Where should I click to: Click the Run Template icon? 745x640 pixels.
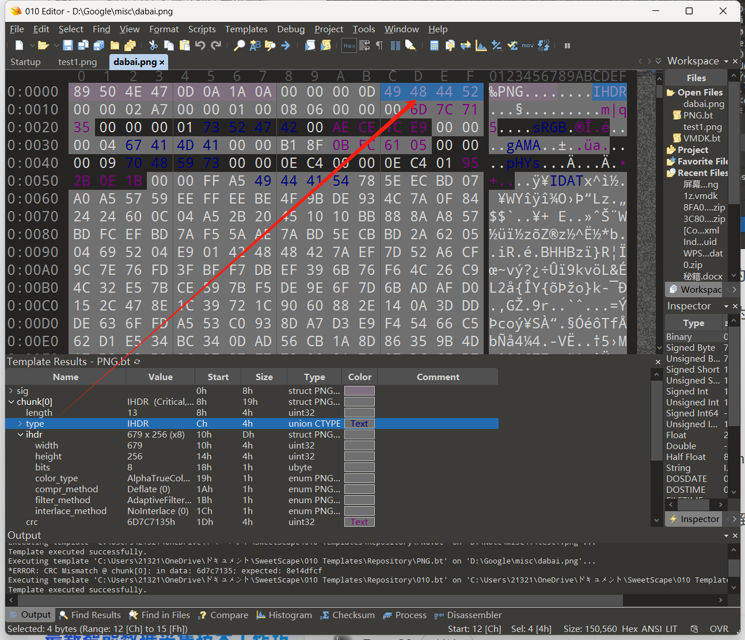326,45
